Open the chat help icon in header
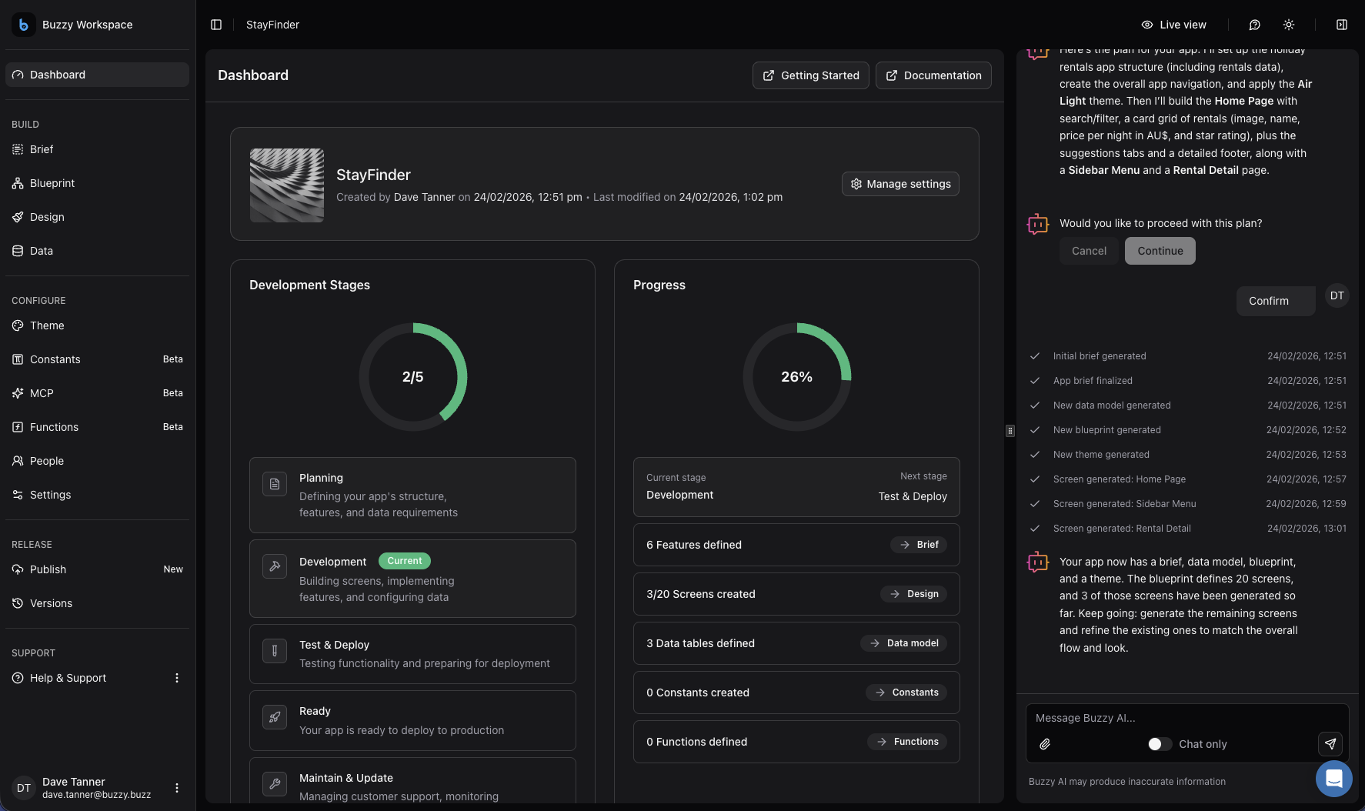This screenshot has height=811, width=1365. click(1254, 25)
